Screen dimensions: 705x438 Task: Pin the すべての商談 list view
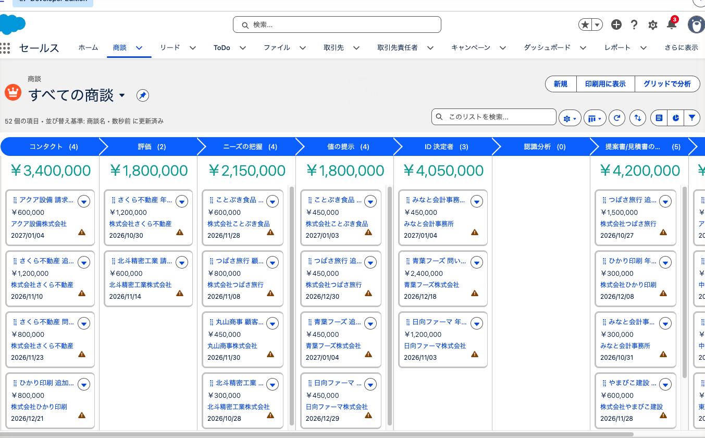coord(143,95)
